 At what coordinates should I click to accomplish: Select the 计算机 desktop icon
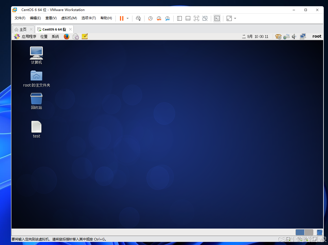point(36,55)
